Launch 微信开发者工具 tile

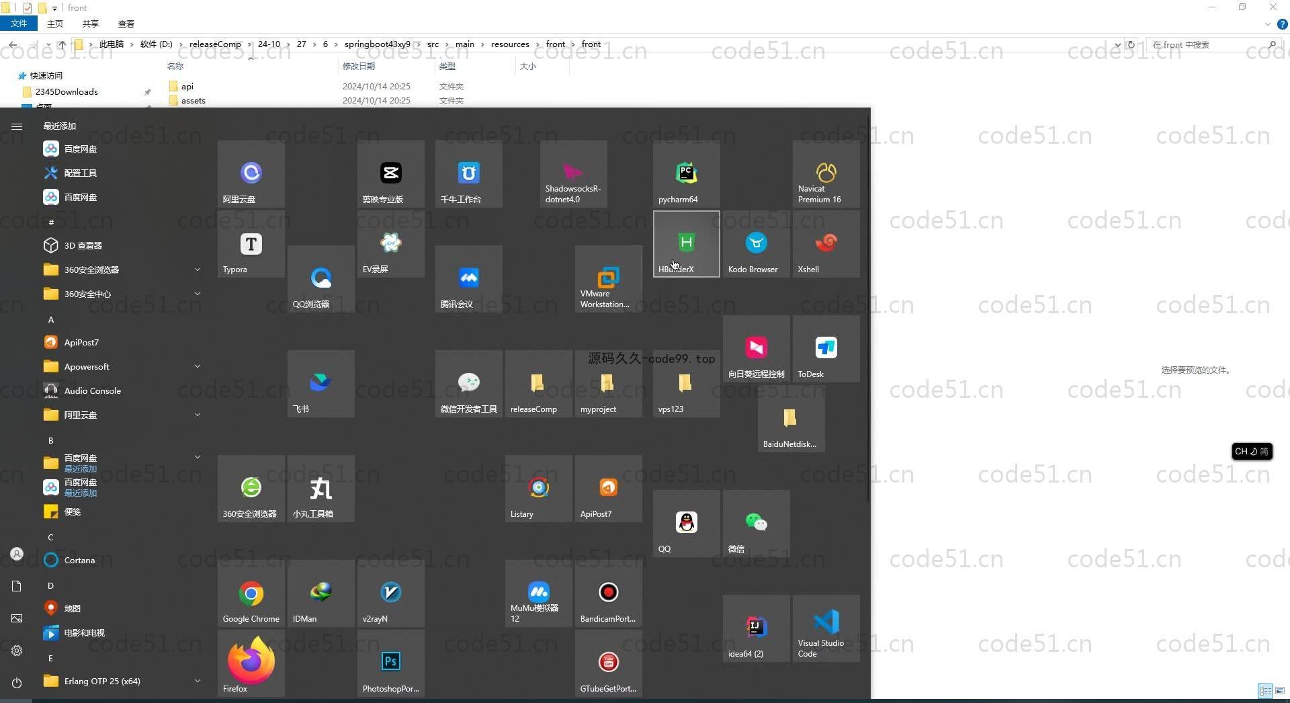tap(468, 384)
